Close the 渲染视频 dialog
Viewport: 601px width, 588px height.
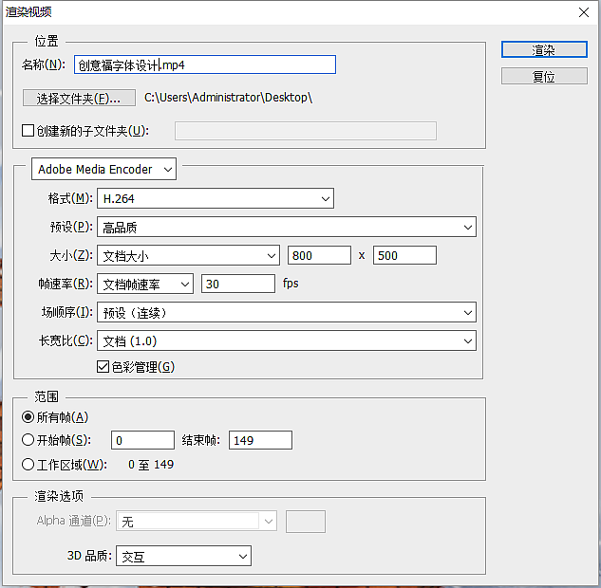point(583,12)
